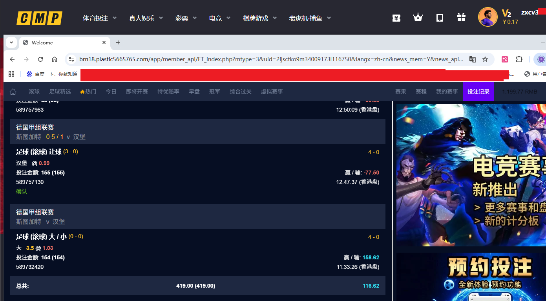Bookmark this page via the star icon
Image resolution: width=546 pixels, height=301 pixels.
click(486, 59)
